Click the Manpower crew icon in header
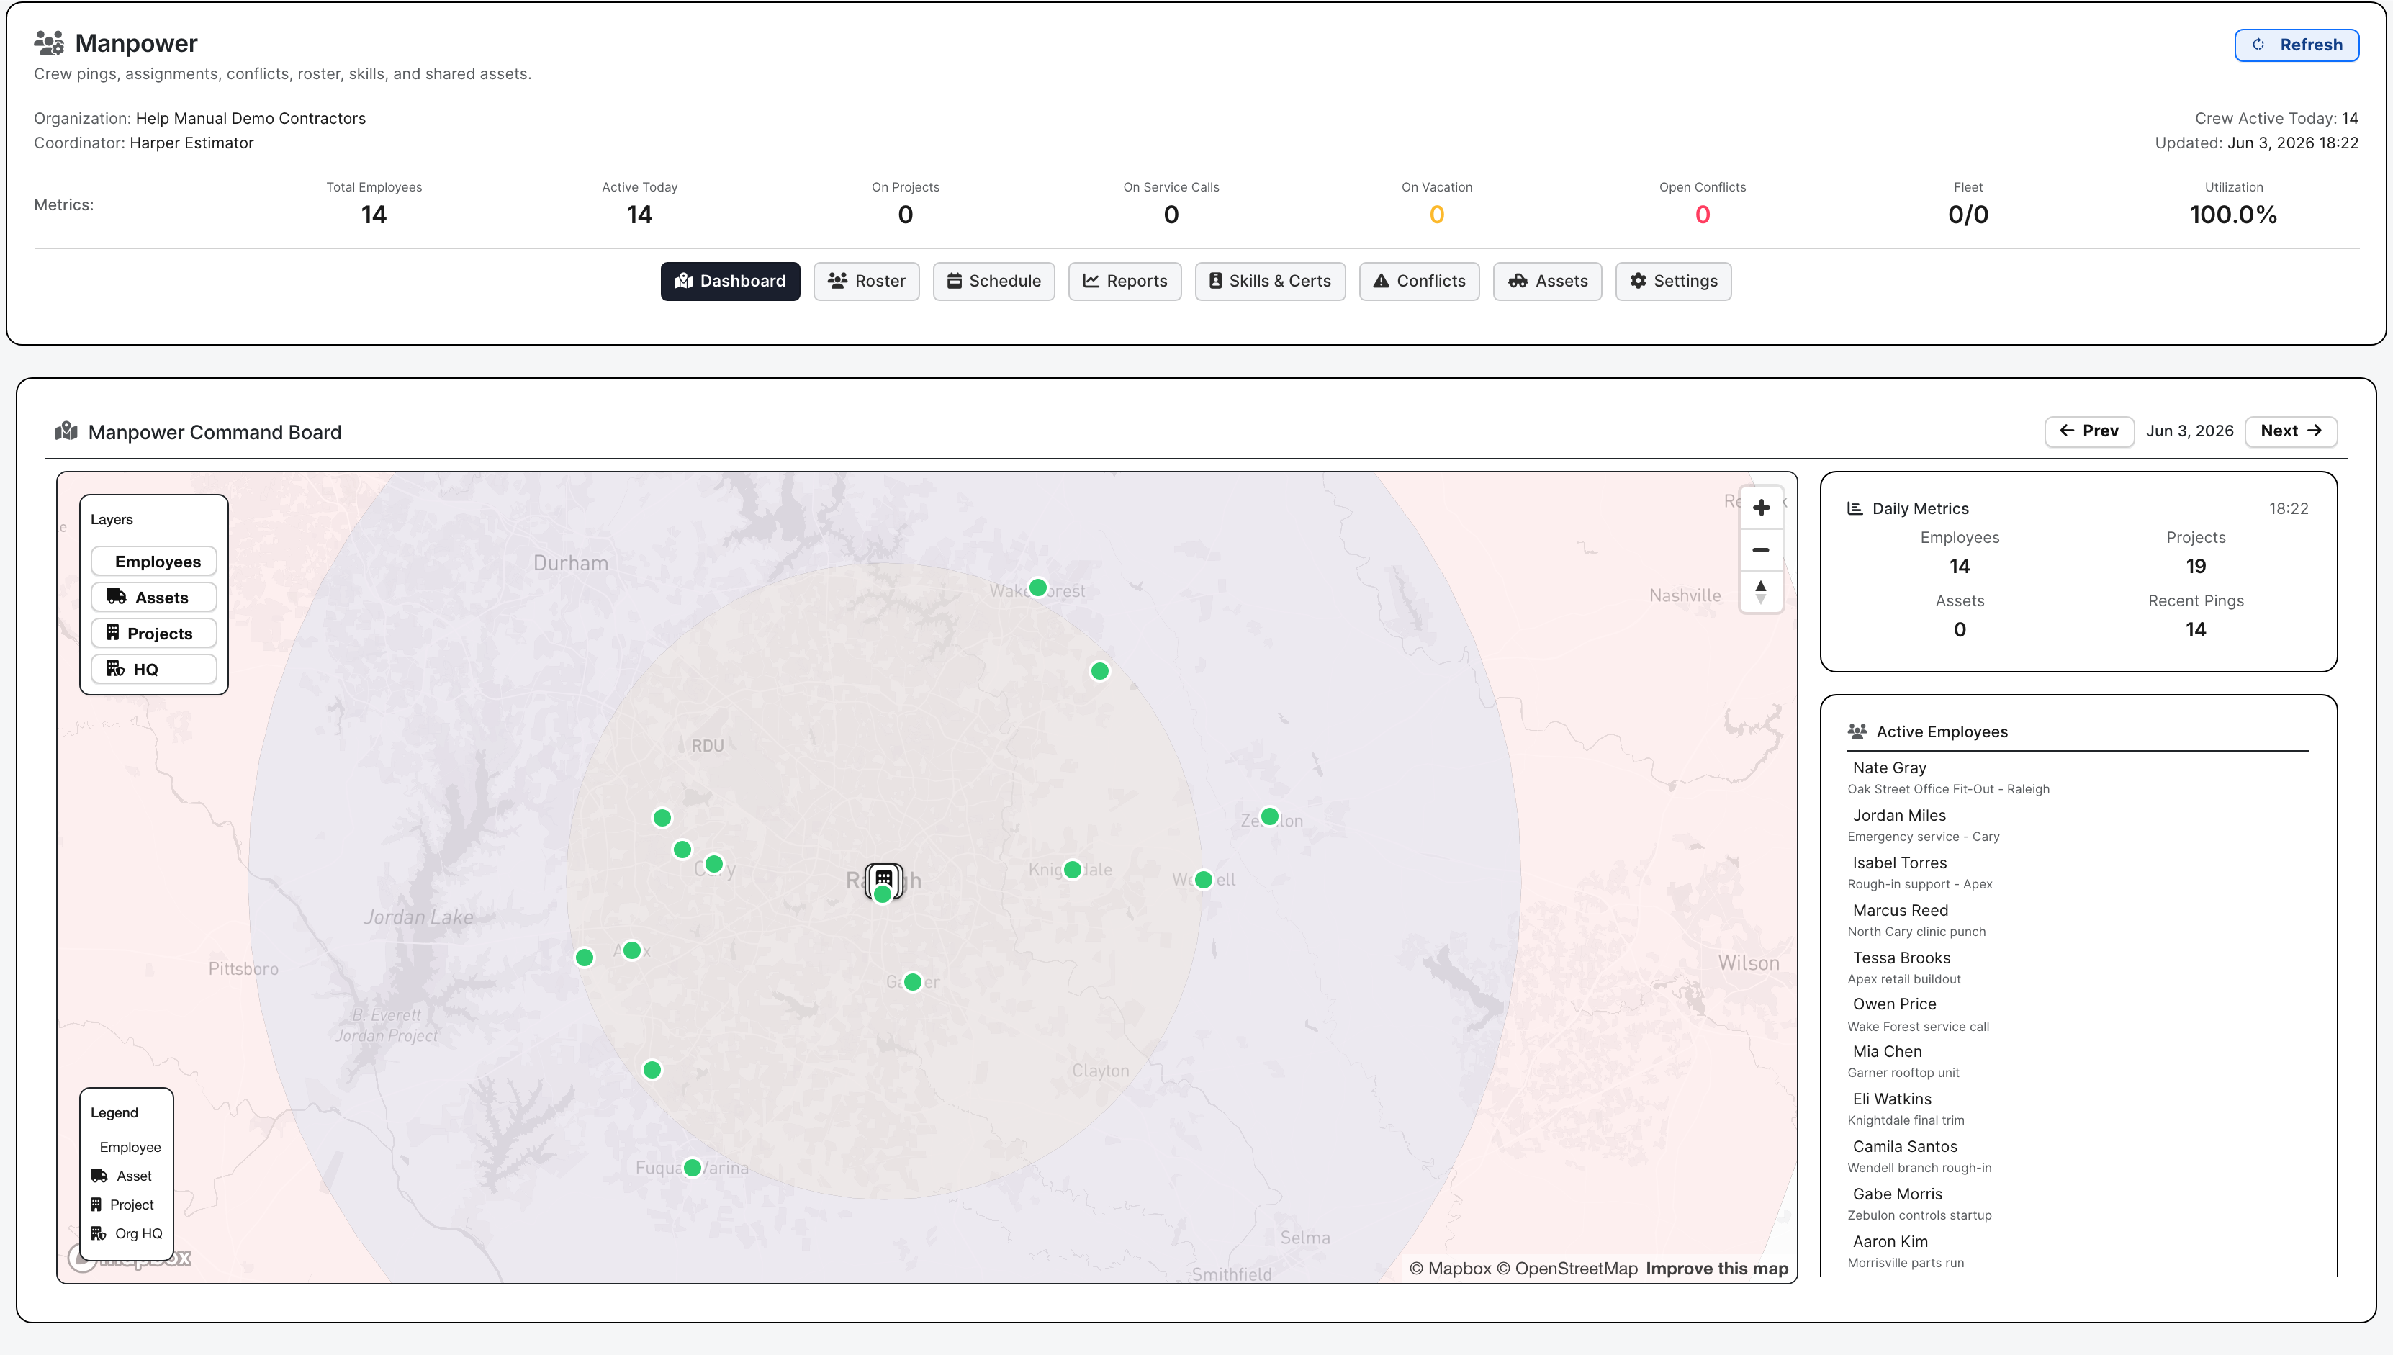This screenshot has width=2393, height=1355. pyautogui.click(x=49, y=42)
